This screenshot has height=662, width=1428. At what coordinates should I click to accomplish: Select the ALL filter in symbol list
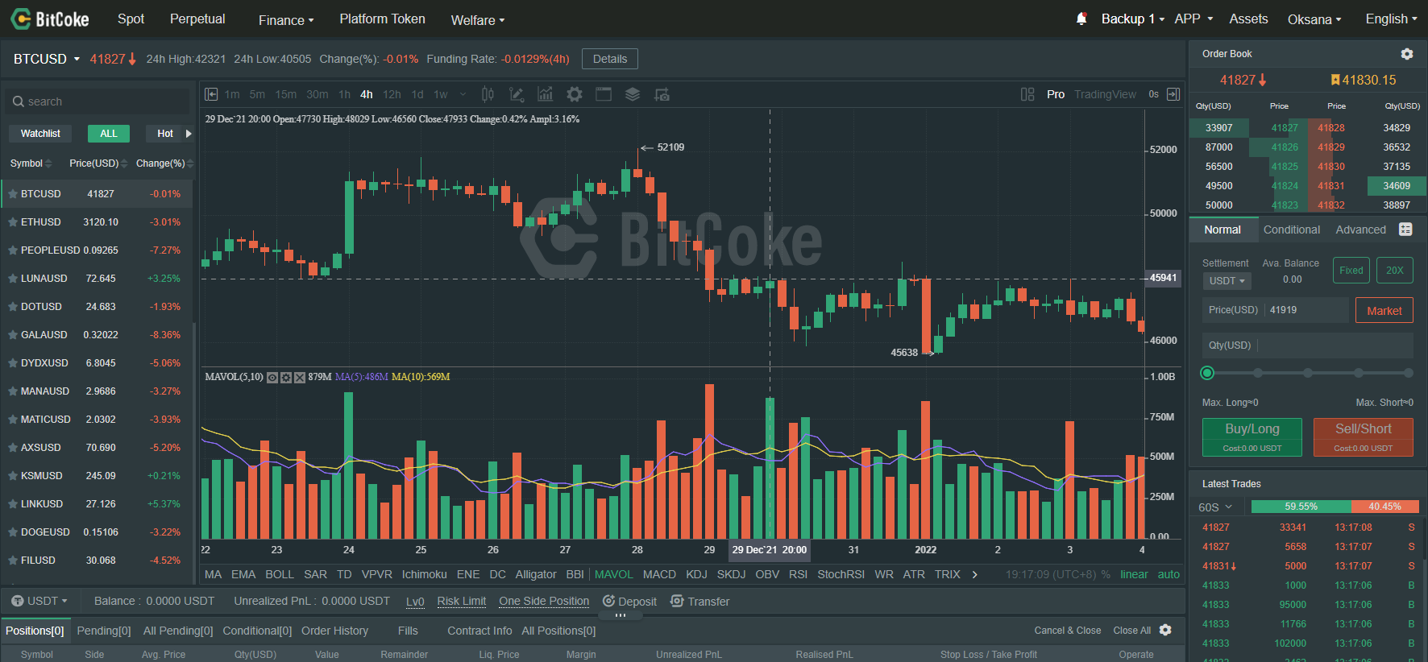click(x=109, y=134)
